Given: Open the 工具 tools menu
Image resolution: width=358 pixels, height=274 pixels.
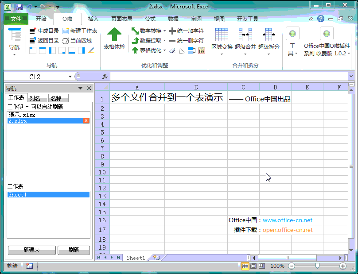Looking at the screenshot, I should click(x=292, y=42).
